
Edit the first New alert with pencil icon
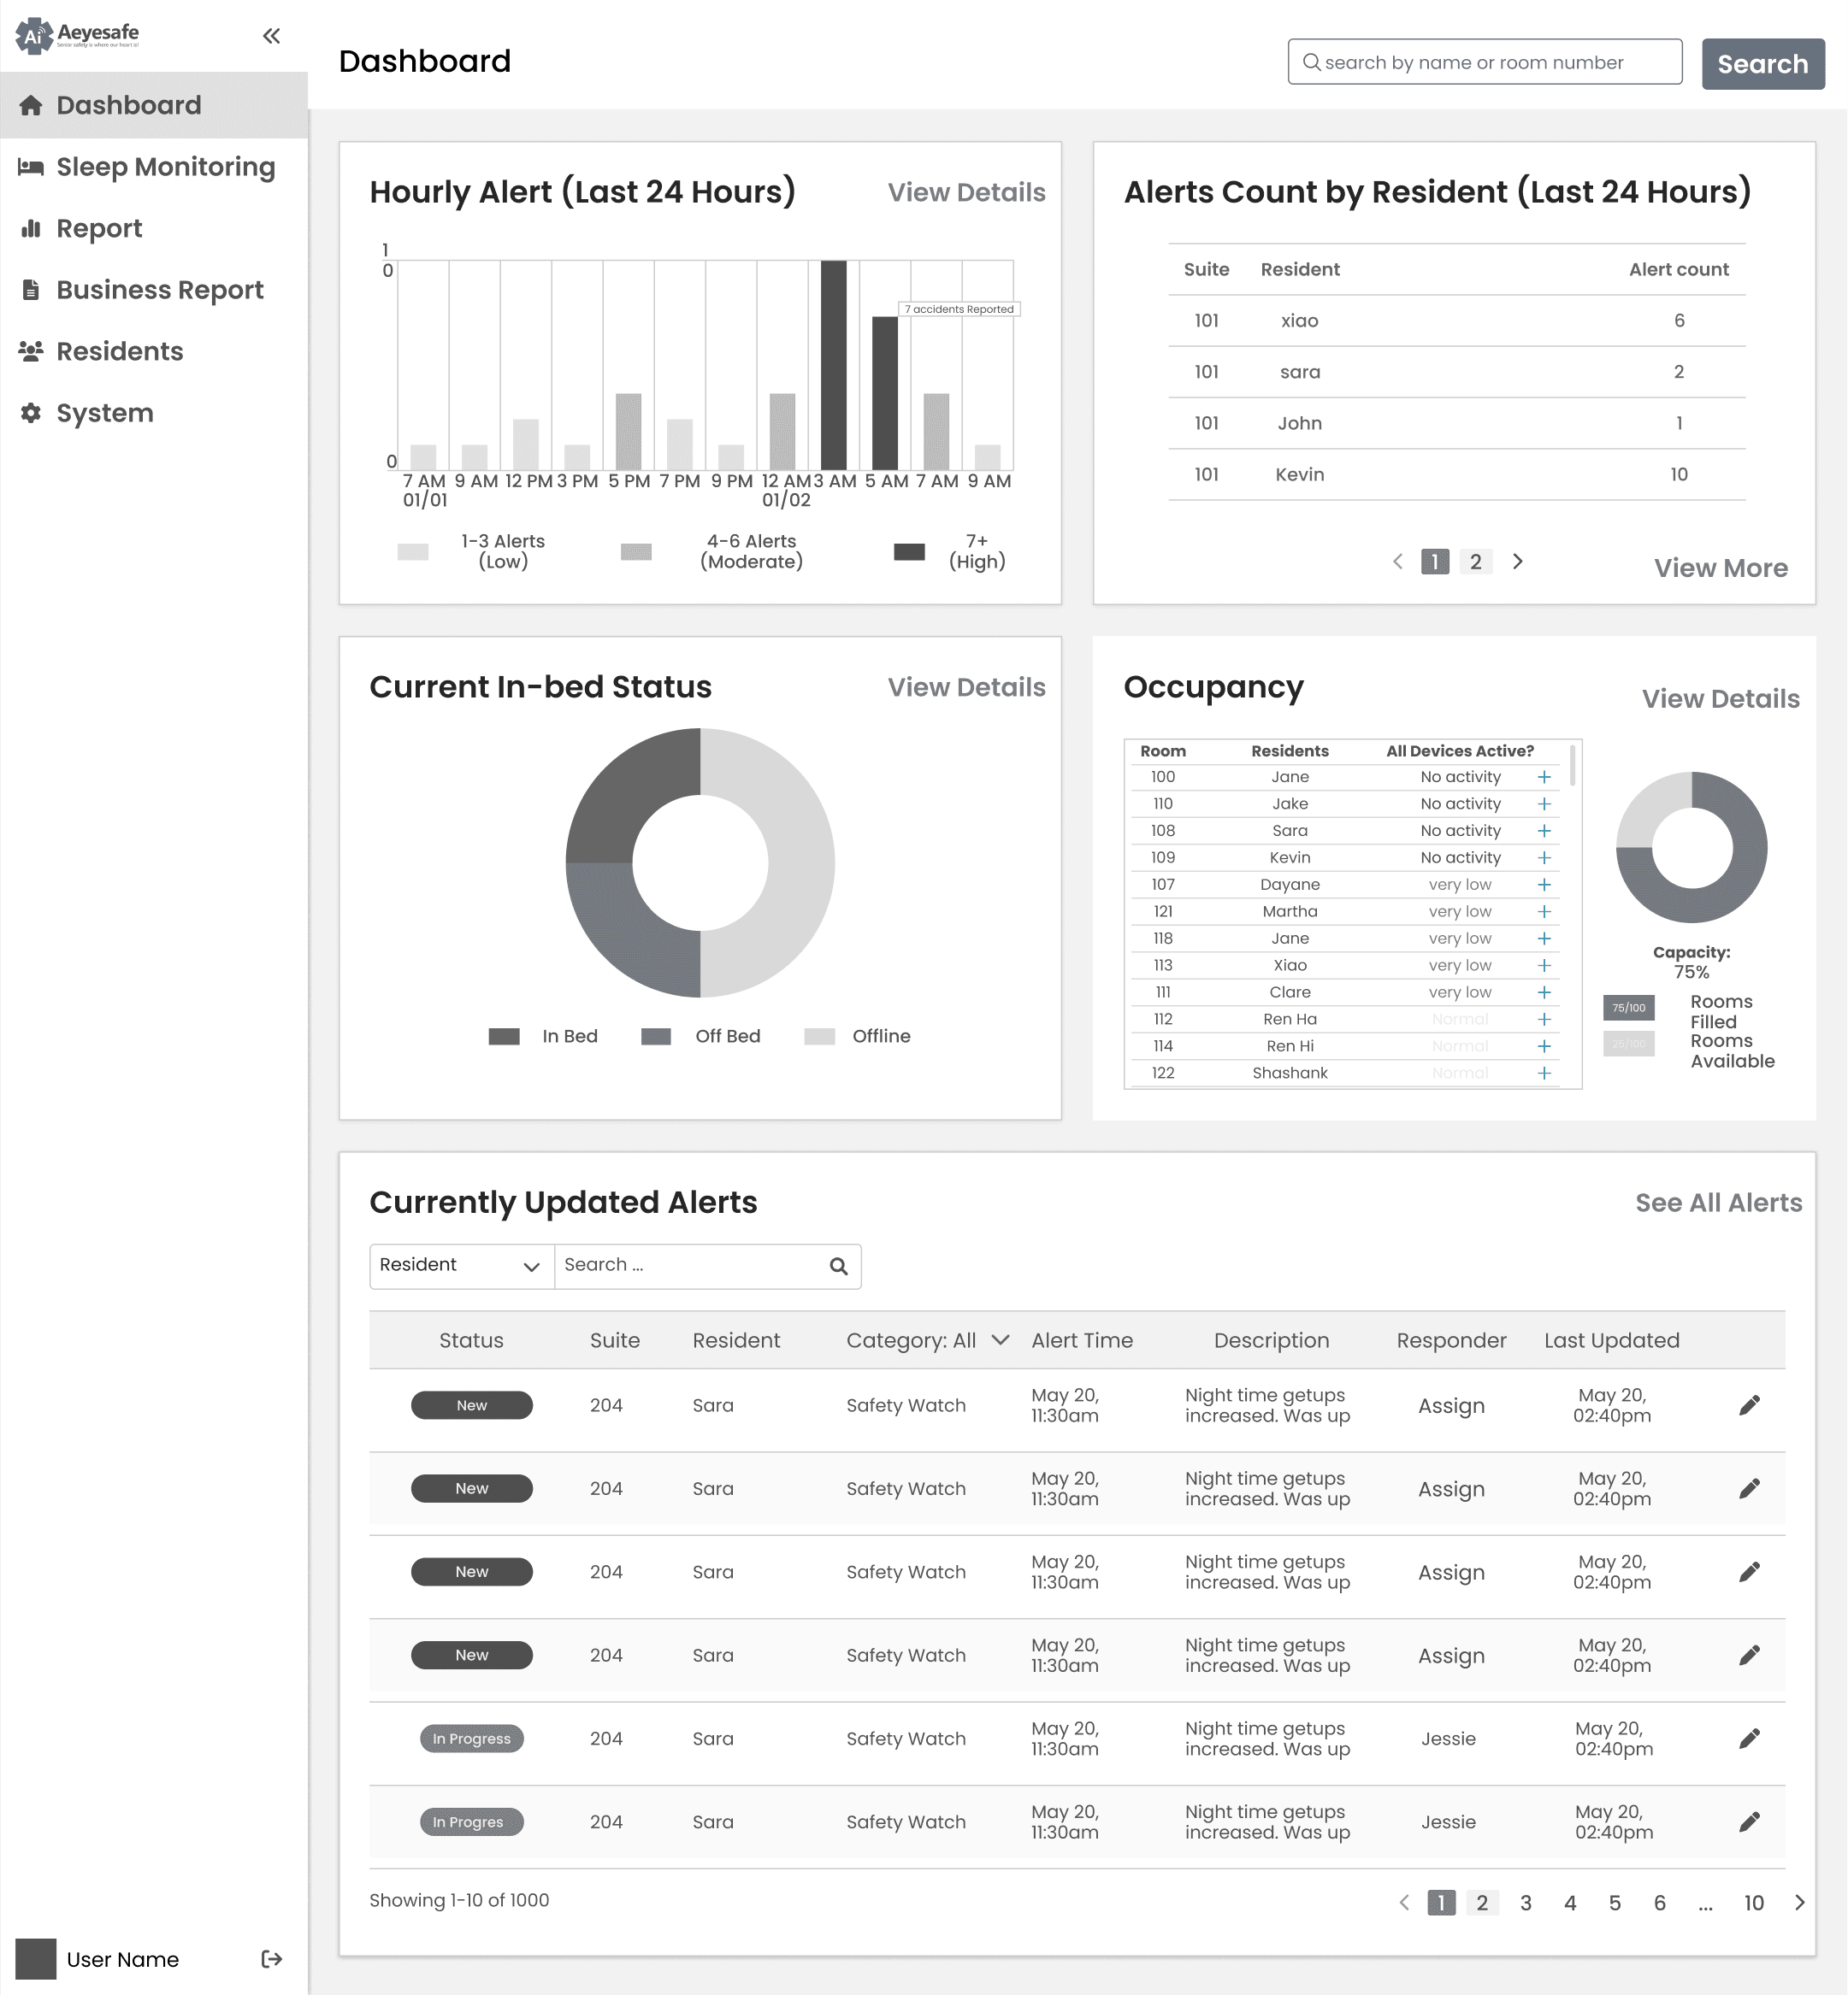click(1749, 1405)
